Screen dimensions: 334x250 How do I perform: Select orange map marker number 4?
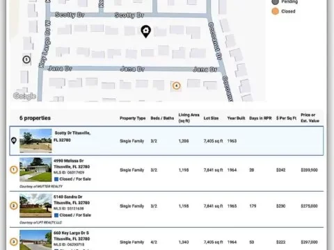[176, 86]
